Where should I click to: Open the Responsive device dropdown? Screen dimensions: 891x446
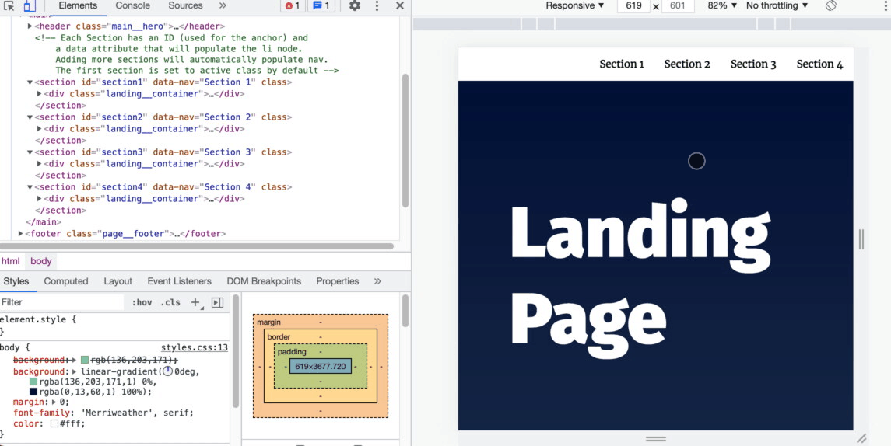(x=574, y=5)
